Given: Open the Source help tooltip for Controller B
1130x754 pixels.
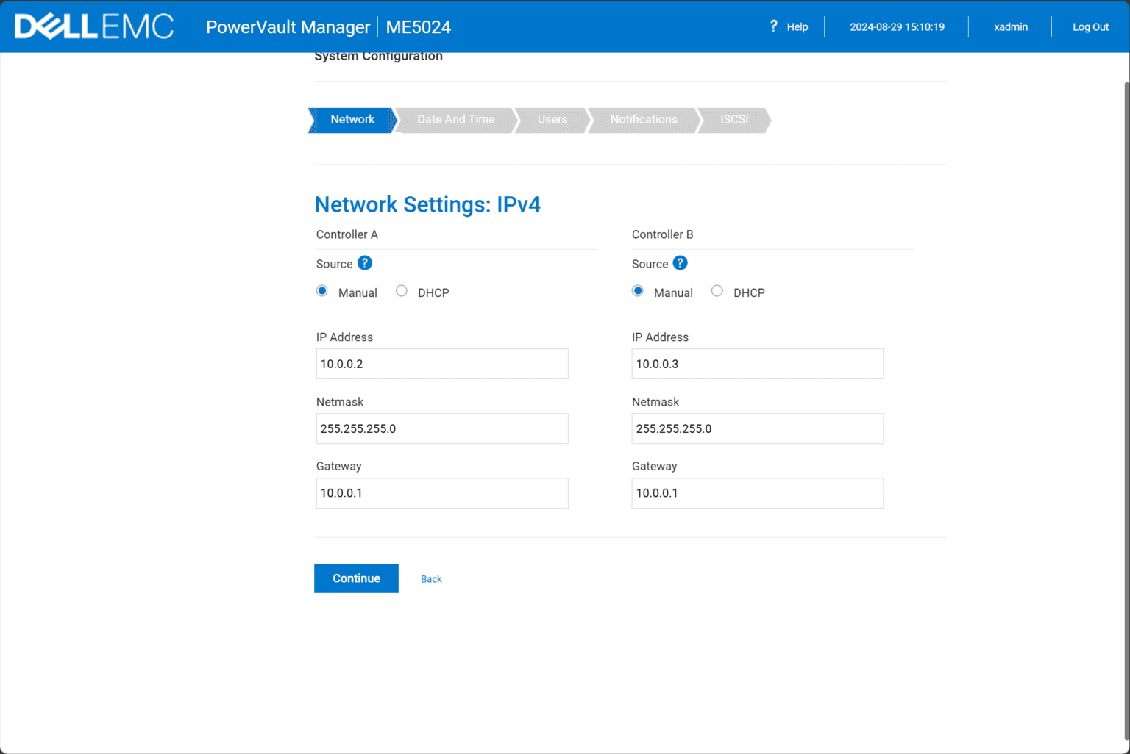Looking at the screenshot, I should tap(680, 262).
